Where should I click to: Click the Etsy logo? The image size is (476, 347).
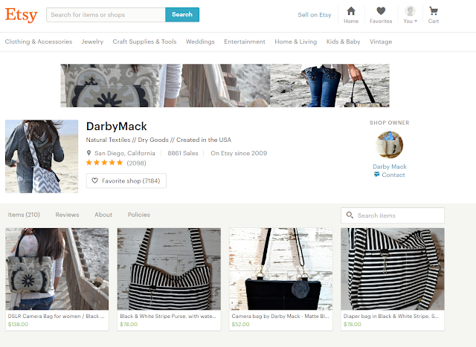[x=22, y=15]
